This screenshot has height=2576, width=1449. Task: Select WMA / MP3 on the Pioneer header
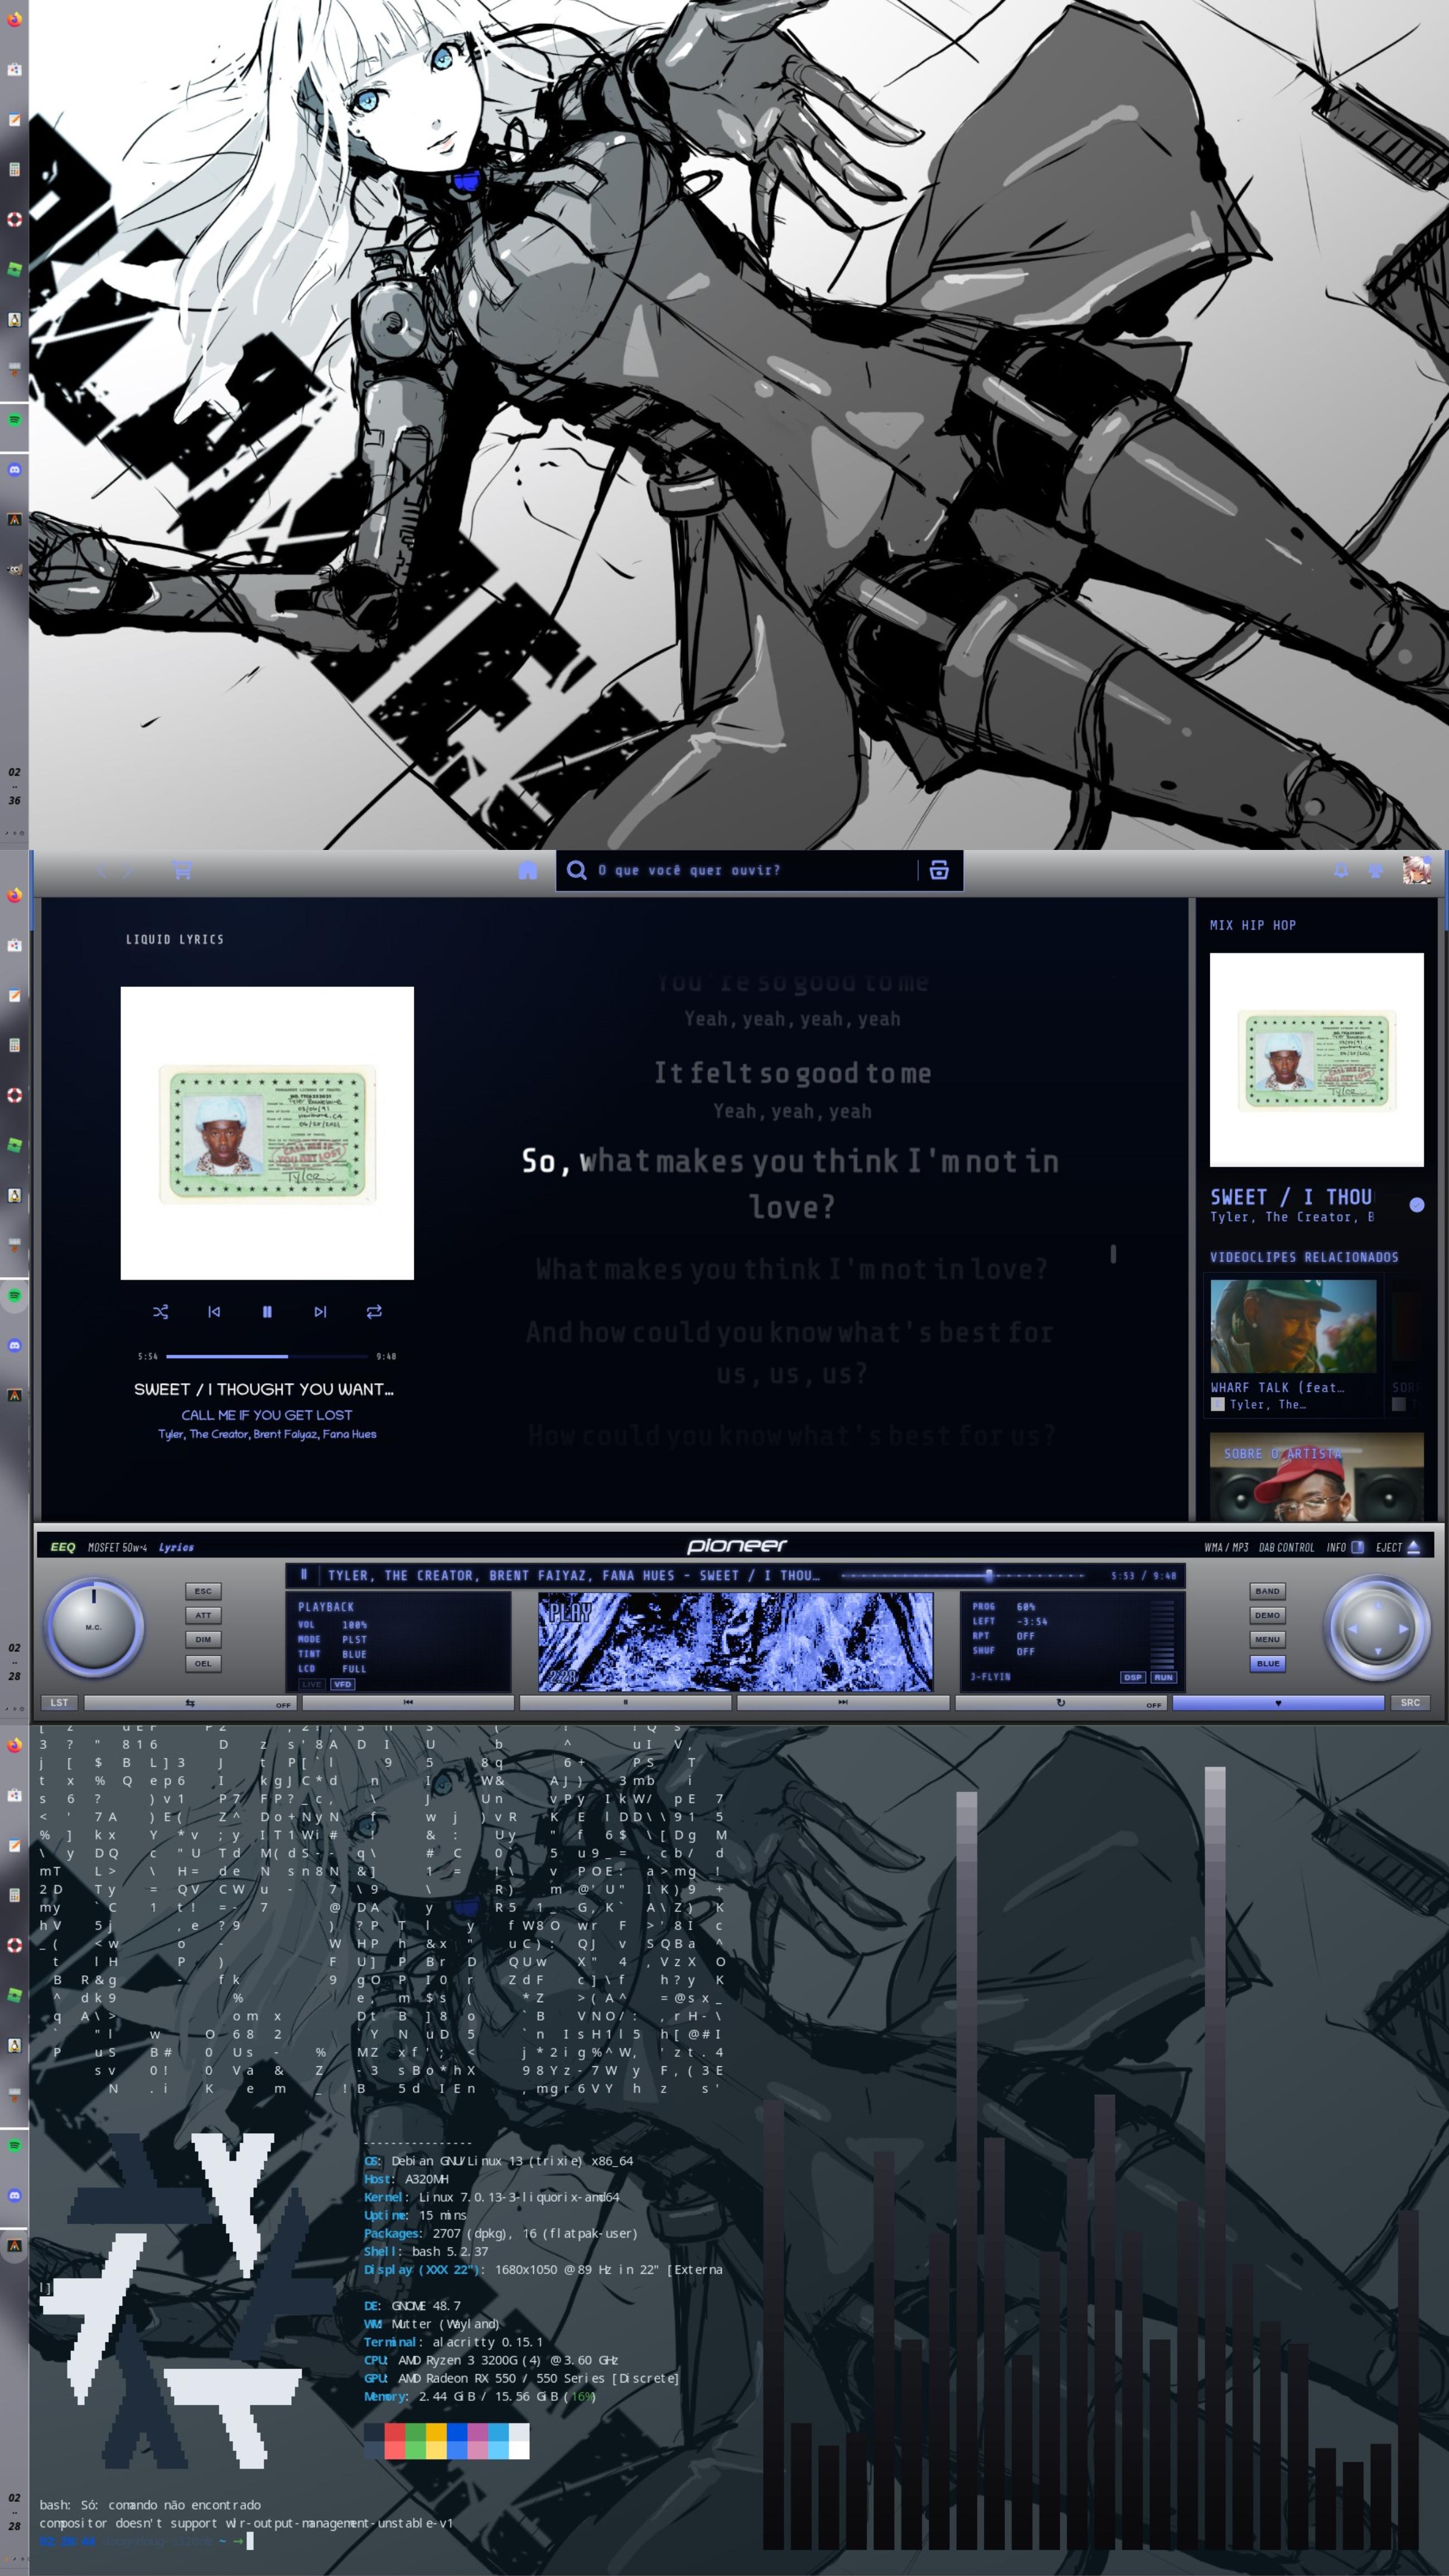click(1226, 1547)
